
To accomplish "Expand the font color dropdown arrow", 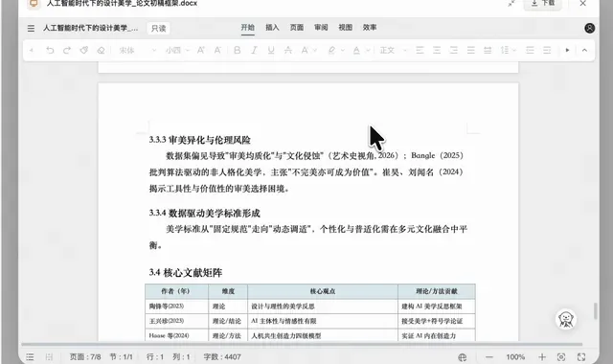I will point(368,51).
